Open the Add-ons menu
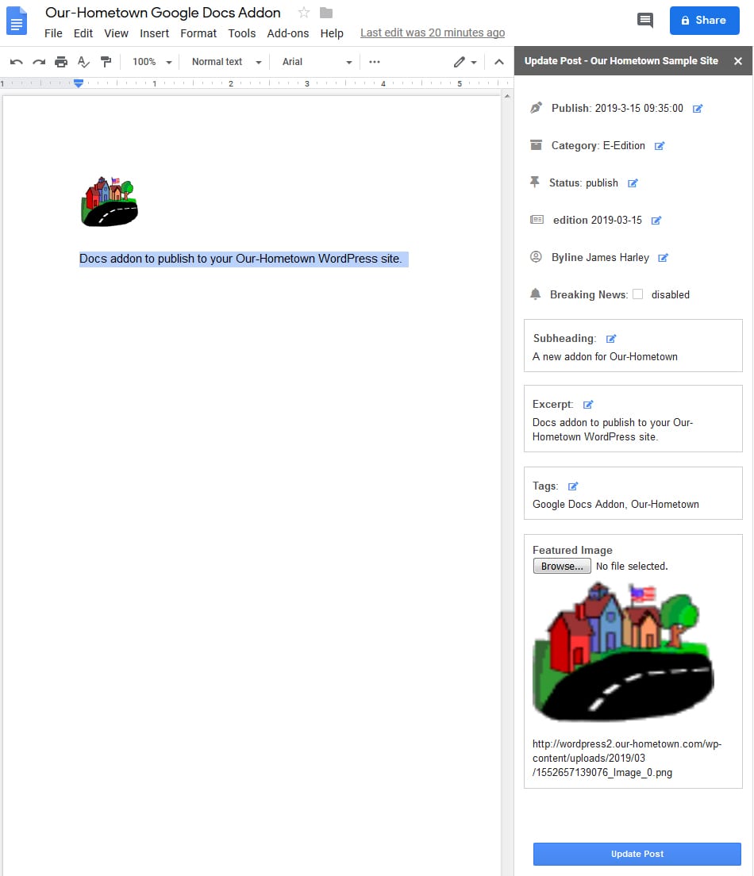This screenshot has height=876, width=754. pyautogui.click(x=288, y=33)
